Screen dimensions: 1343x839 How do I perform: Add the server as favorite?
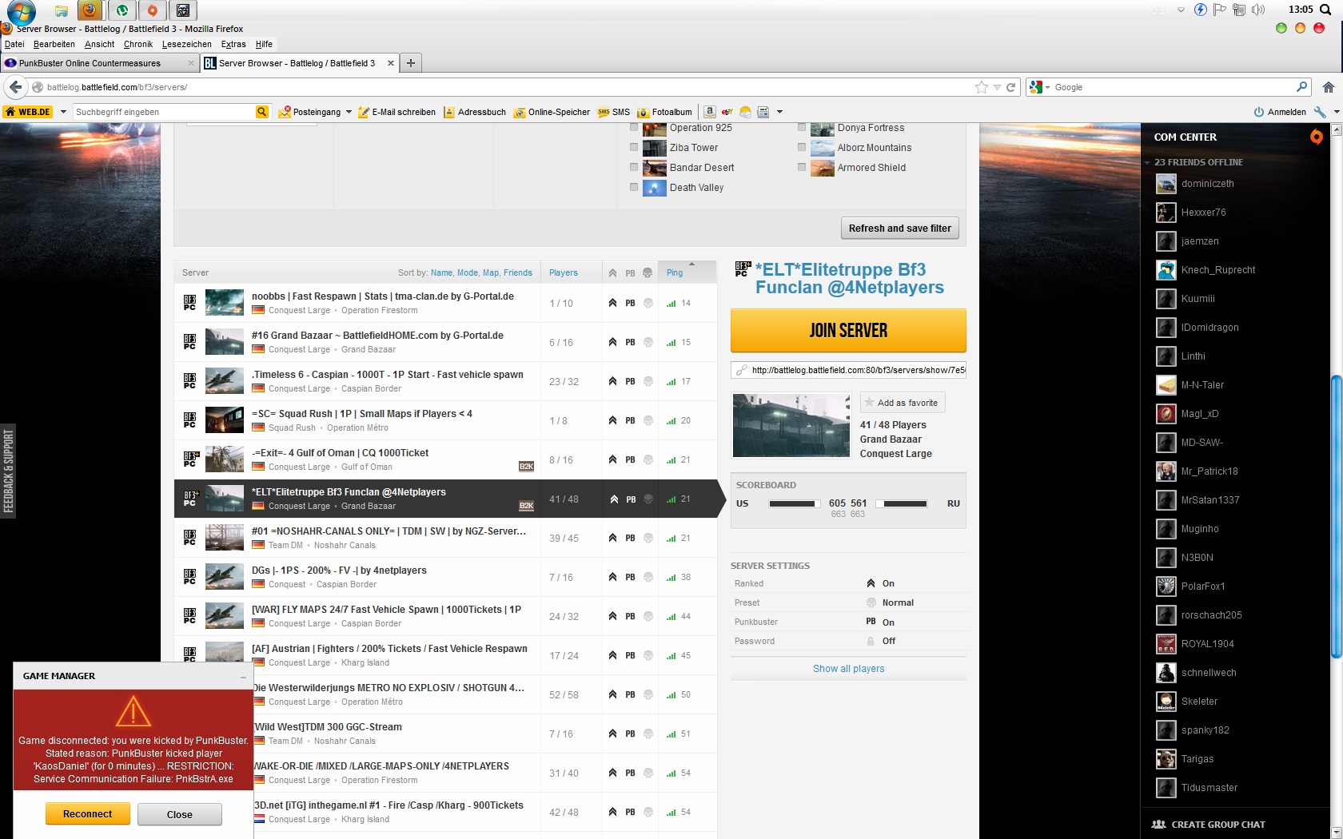tap(903, 403)
